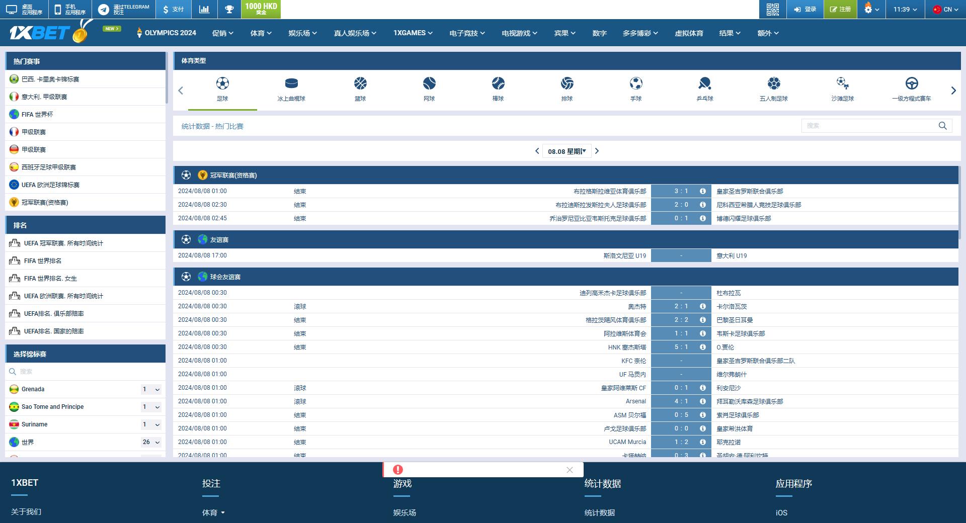This screenshot has width=966, height=523.
Task: Open betting via Telegram
Action: point(124,9)
